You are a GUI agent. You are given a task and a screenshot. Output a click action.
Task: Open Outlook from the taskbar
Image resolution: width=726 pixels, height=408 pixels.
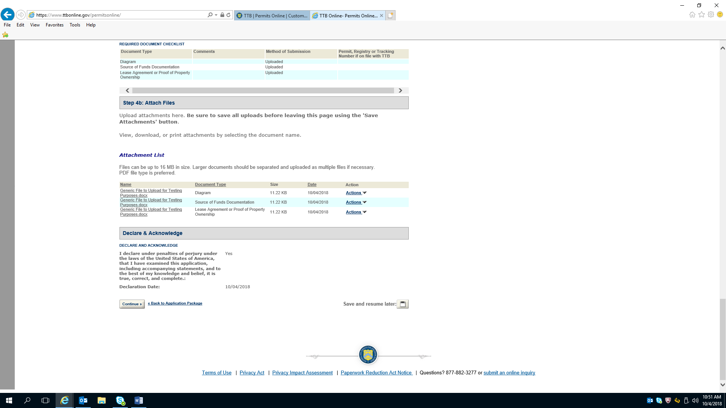[83, 400]
